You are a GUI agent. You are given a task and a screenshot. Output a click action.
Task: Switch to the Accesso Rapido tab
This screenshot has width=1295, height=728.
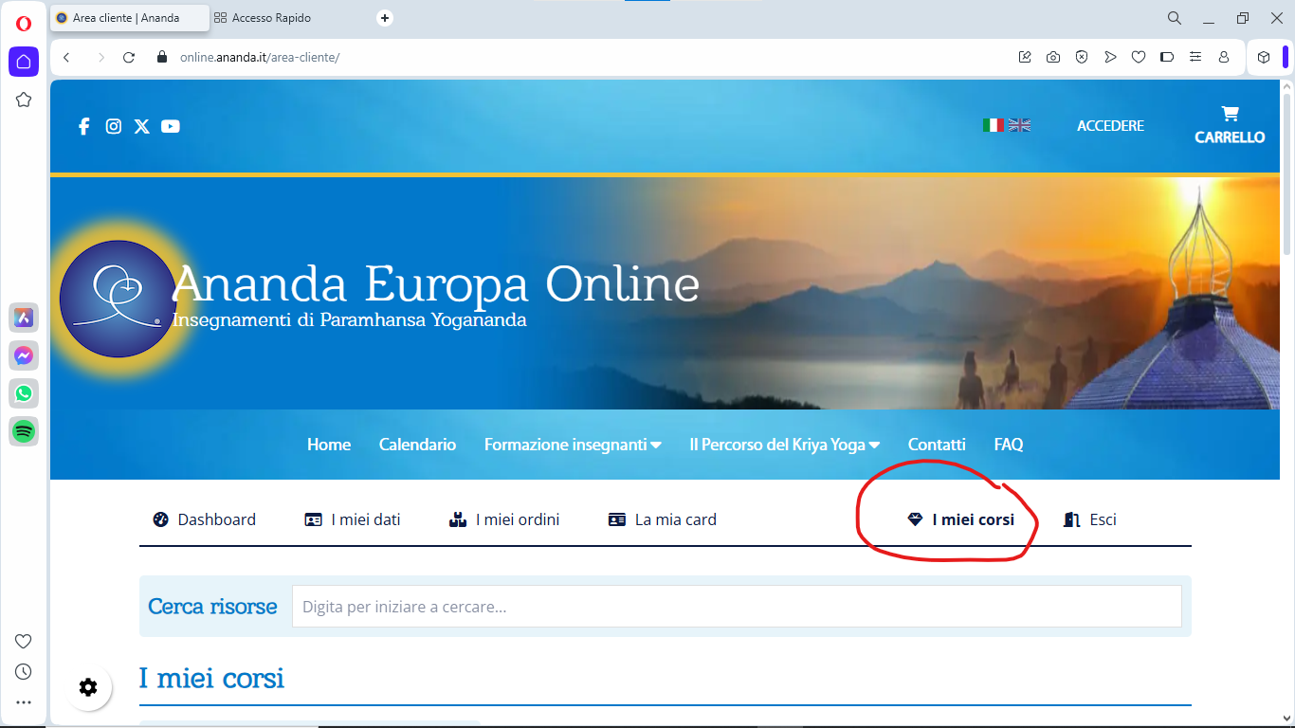[270, 18]
